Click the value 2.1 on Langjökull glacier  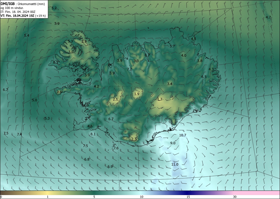click(115, 99)
